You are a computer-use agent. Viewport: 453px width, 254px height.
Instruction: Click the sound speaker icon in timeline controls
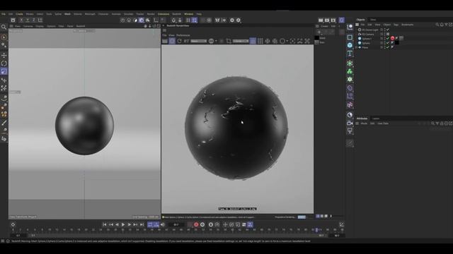click(x=162, y=224)
